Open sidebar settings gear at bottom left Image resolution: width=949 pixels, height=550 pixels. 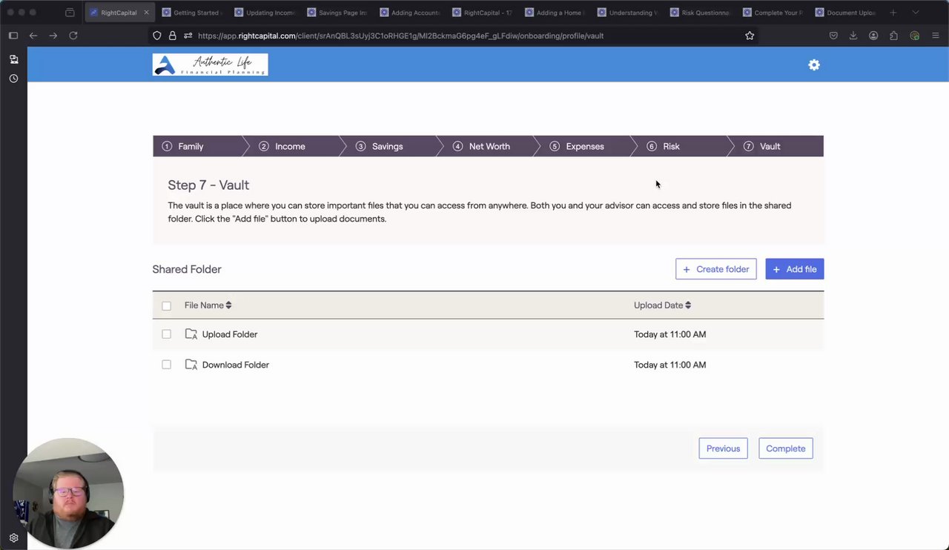(x=13, y=538)
